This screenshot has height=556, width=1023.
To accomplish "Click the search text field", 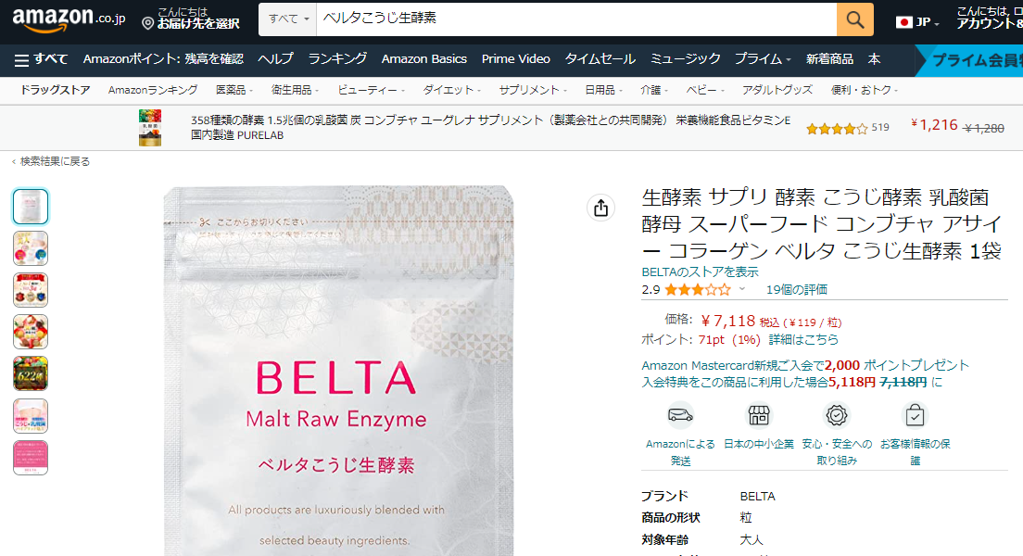I will point(576,19).
